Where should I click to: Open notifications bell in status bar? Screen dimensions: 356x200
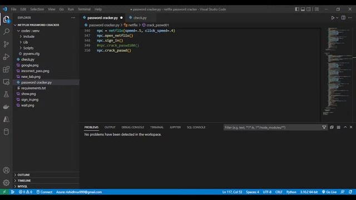click(350, 192)
